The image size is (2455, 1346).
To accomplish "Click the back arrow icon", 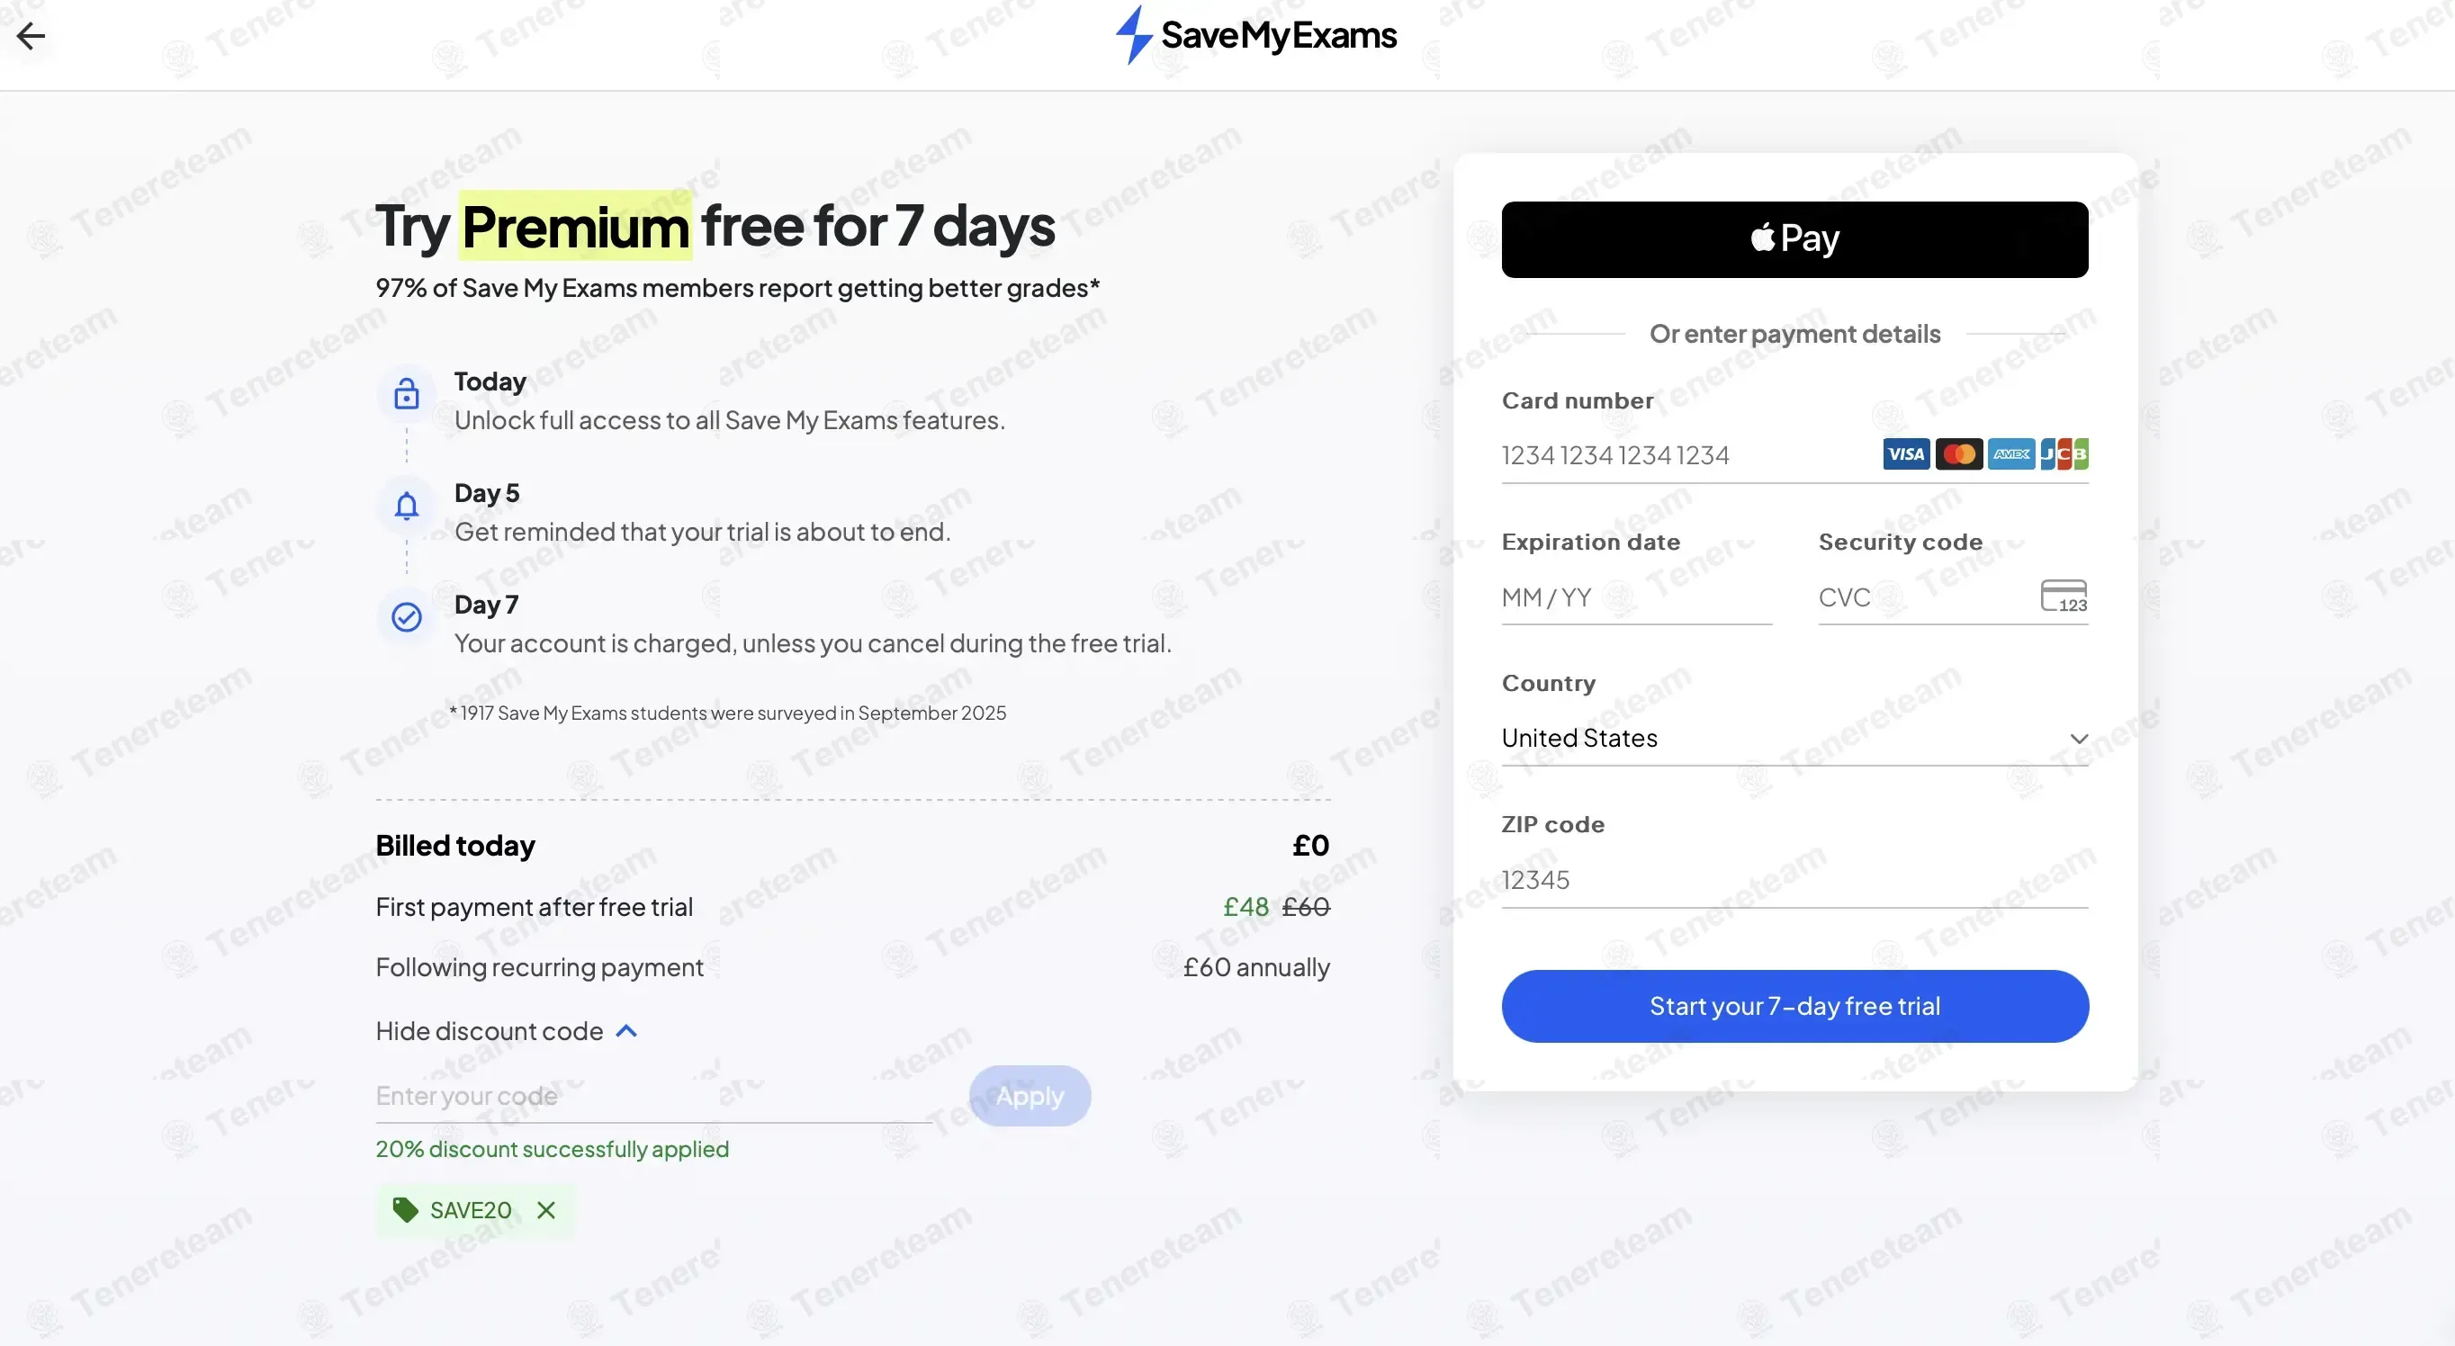I will [31, 36].
